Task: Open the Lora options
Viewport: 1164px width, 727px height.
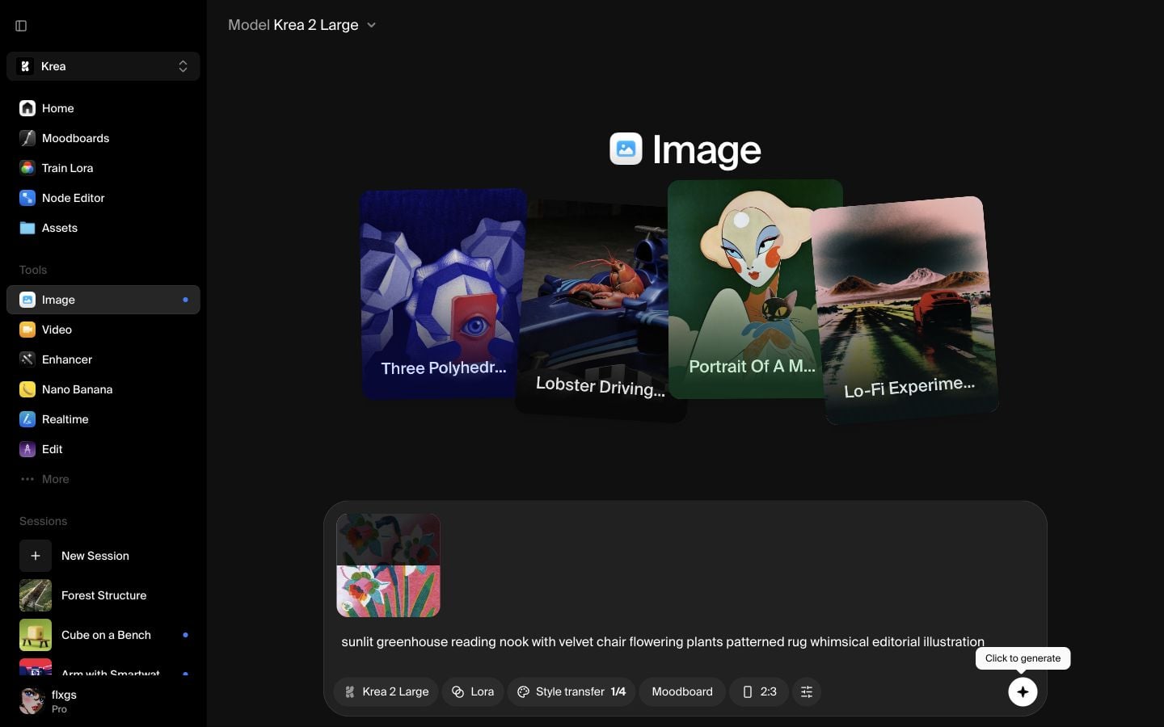Action: pyautogui.click(x=473, y=691)
